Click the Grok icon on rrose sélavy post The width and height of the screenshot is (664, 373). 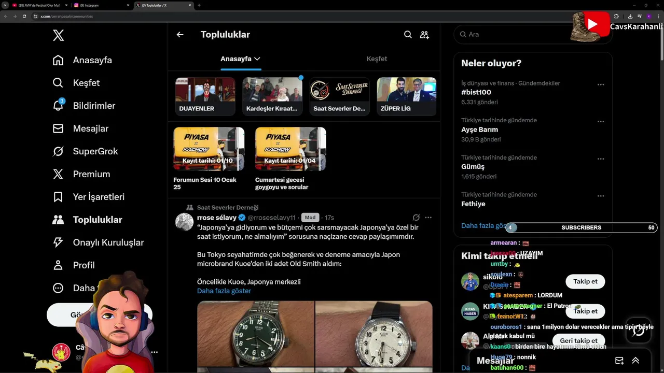click(x=416, y=218)
